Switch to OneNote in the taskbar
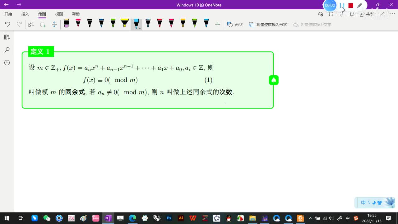This screenshot has width=398, height=224. pyautogui.click(x=108, y=218)
